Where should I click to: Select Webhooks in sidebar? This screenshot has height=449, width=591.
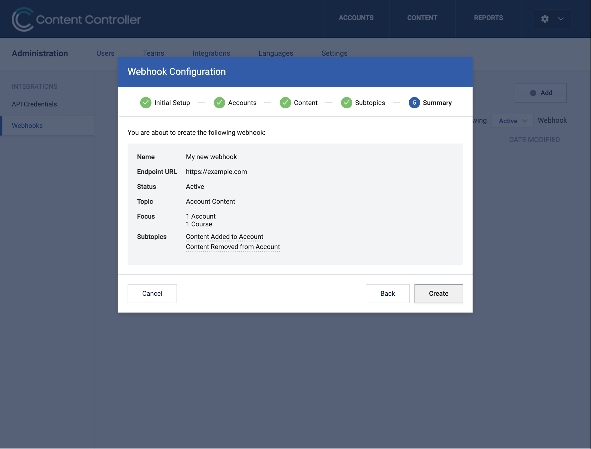tap(47, 126)
